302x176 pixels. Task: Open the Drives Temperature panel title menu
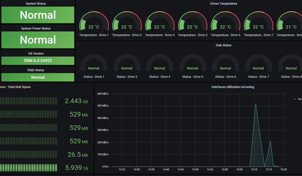[224, 3]
